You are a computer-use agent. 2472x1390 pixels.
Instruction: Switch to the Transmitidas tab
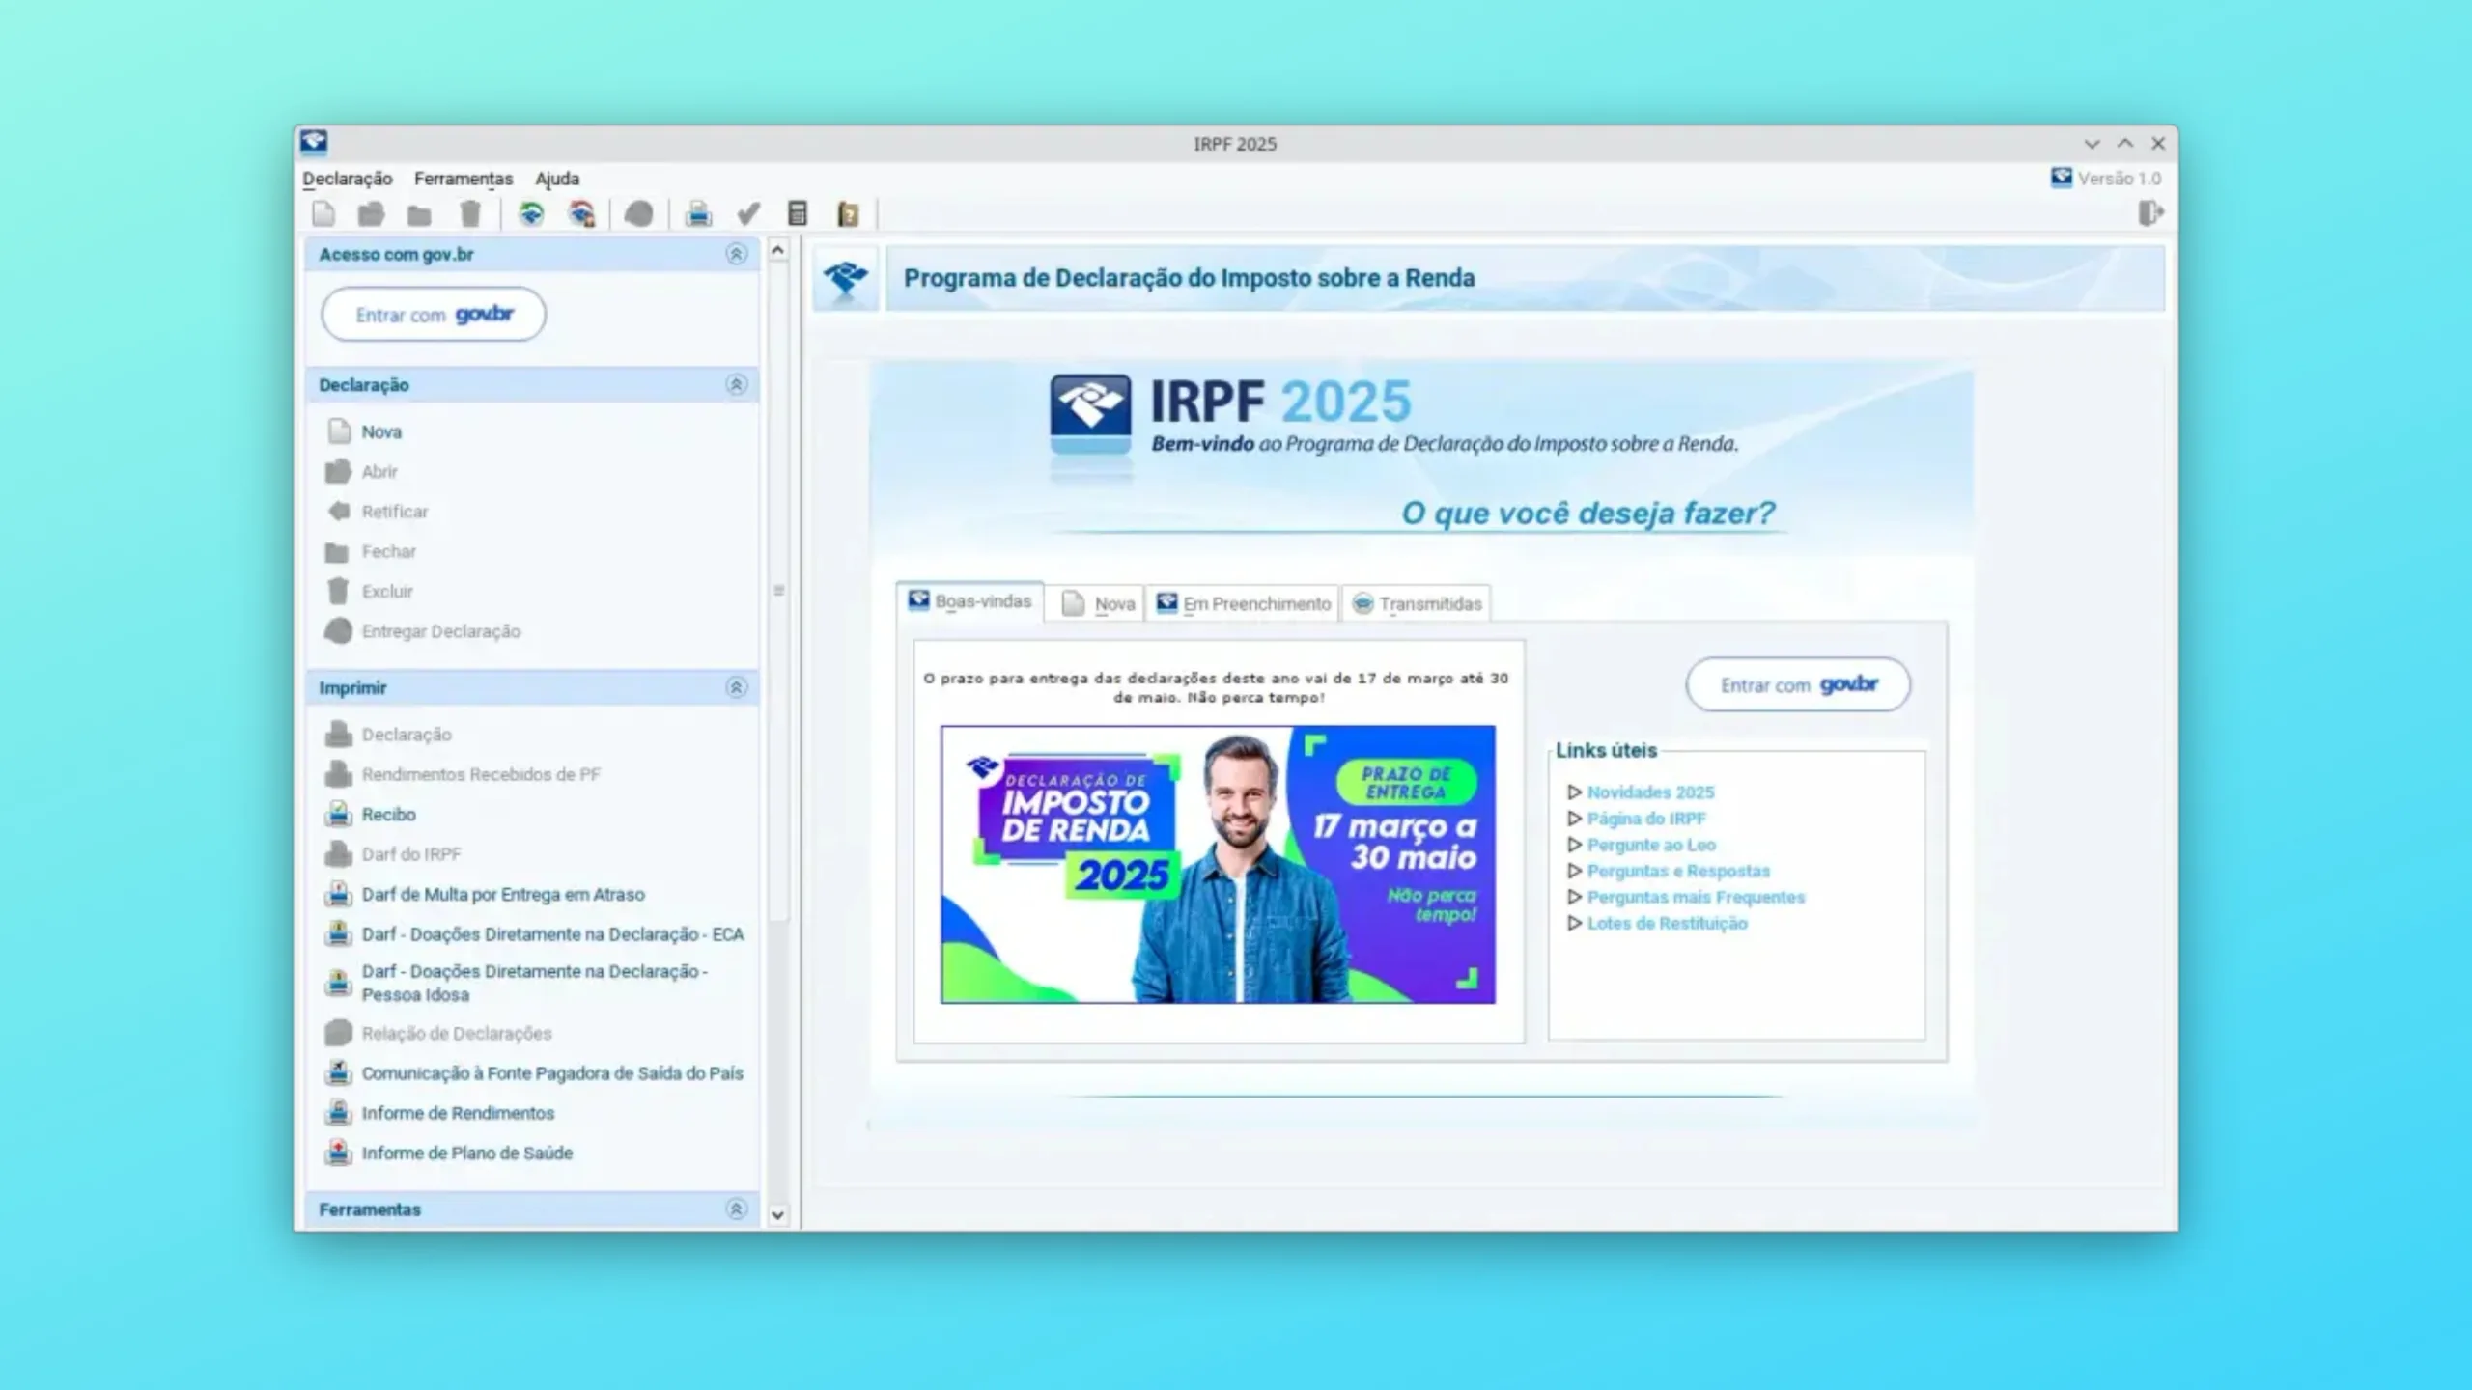1416,603
